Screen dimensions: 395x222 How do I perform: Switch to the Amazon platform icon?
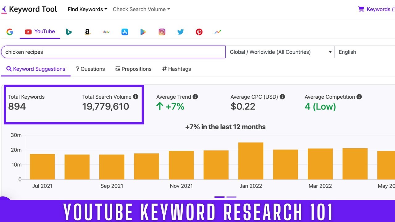pyautogui.click(x=87, y=32)
